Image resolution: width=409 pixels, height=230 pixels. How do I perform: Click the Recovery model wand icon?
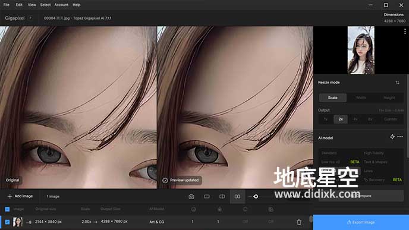366,179
